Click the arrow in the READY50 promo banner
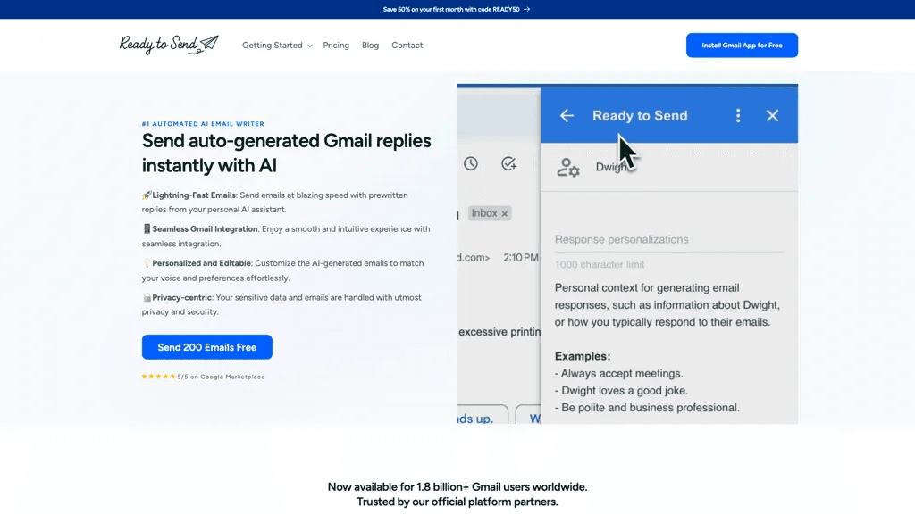Viewport: 915px width, 514px height. [x=527, y=9]
